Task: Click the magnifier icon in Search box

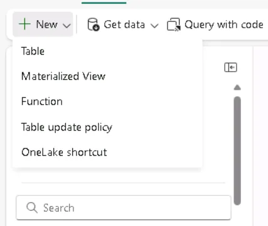Action: pyautogui.click(x=32, y=208)
